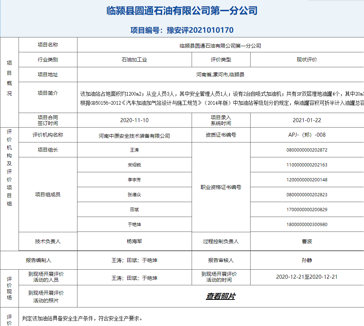Select the contract date 2020-11-10
364x326 pixels.
click(135, 120)
